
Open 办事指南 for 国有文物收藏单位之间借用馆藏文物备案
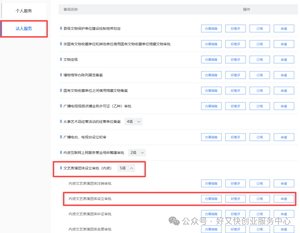click(x=211, y=90)
